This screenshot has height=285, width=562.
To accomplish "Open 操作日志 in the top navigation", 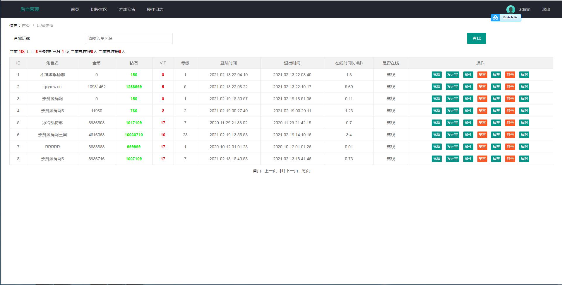I will click(155, 9).
